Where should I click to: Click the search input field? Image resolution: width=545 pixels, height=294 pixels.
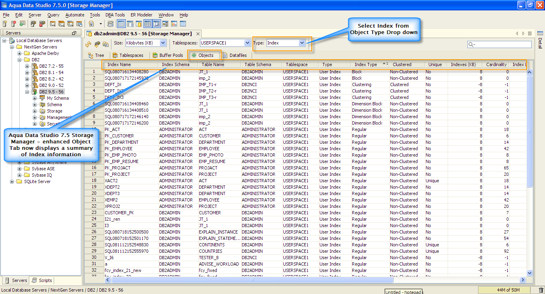tap(499, 44)
